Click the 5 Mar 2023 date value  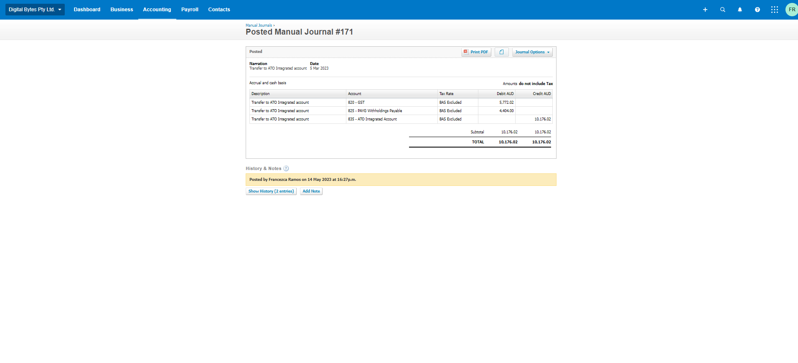(x=319, y=68)
